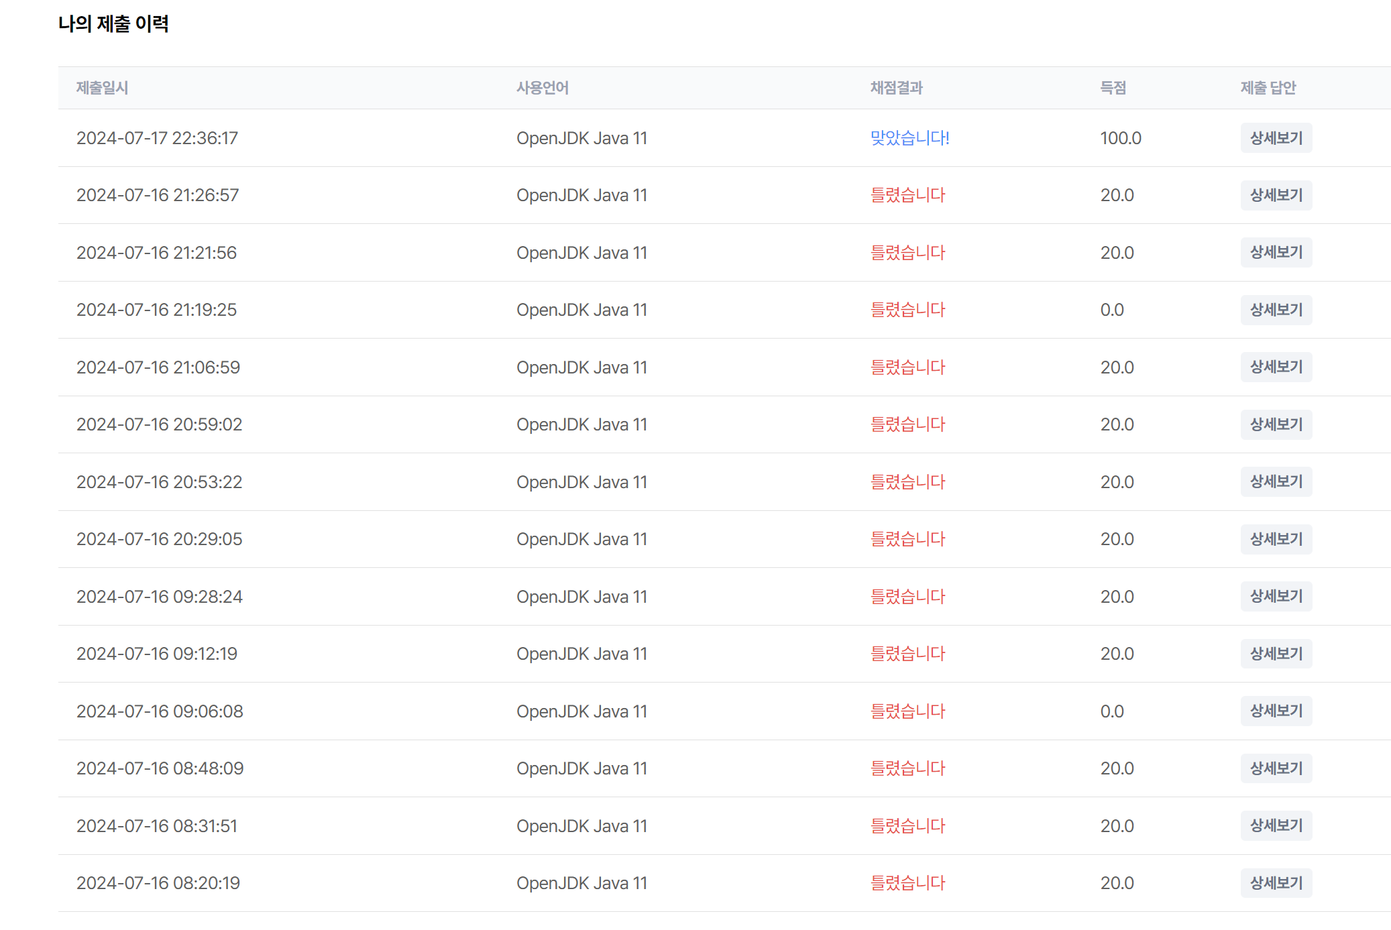Image resolution: width=1391 pixels, height=930 pixels.
Task: Open 상세보기 for 2024-07-16 08:31:51 submission
Action: (1276, 826)
